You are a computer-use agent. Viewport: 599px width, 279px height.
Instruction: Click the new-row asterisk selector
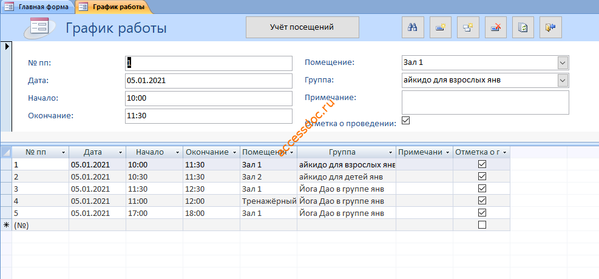[6, 225]
